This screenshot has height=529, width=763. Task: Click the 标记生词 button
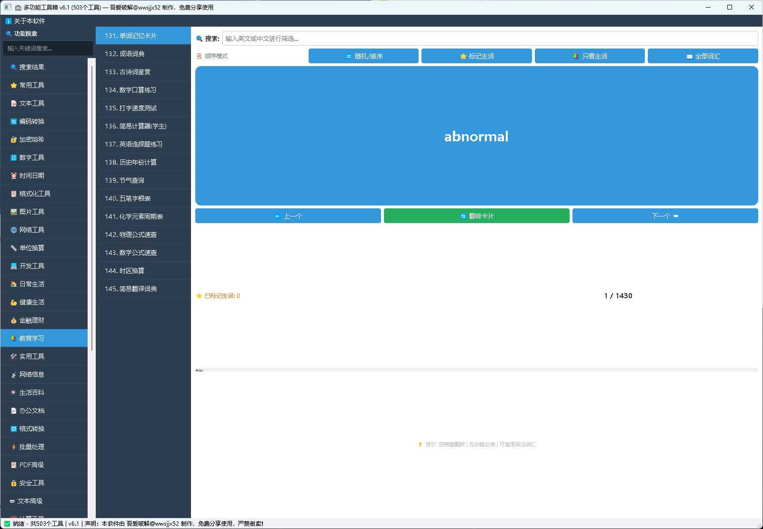pos(477,56)
